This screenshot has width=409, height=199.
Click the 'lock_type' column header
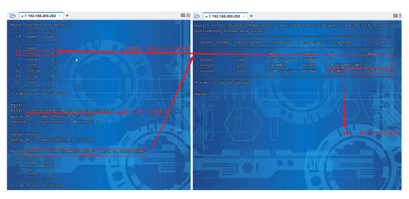click(313, 42)
